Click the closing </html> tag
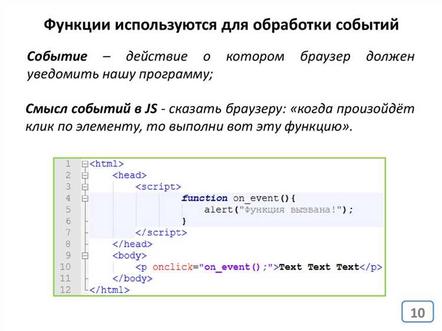 tap(110, 290)
